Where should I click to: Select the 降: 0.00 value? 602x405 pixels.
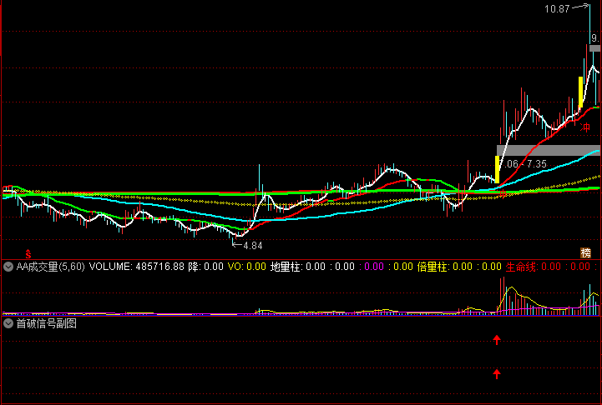tap(205, 267)
